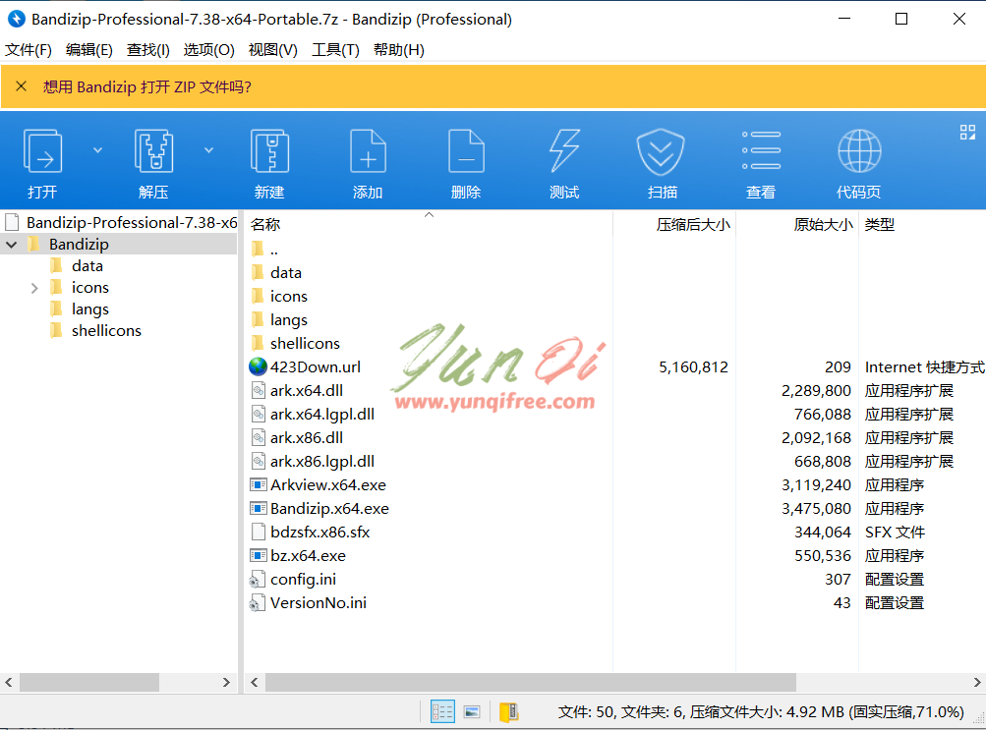The image size is (986, 730).
Task: Select the data folder in the tree
Action: pyautogui.click(x=87, y=265)
